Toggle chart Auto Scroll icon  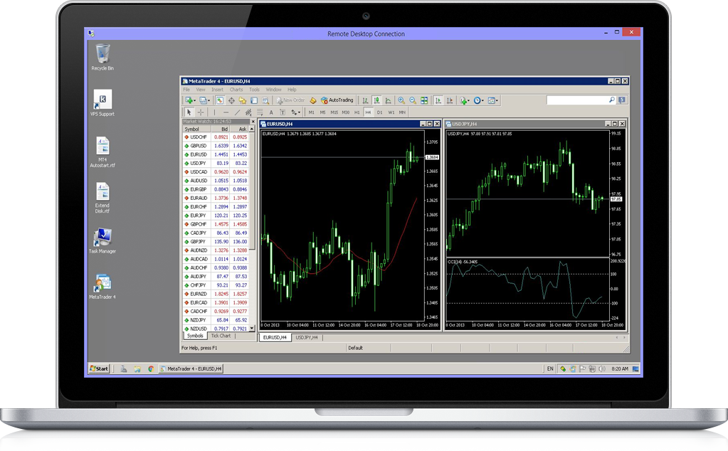tap(438, 100)
